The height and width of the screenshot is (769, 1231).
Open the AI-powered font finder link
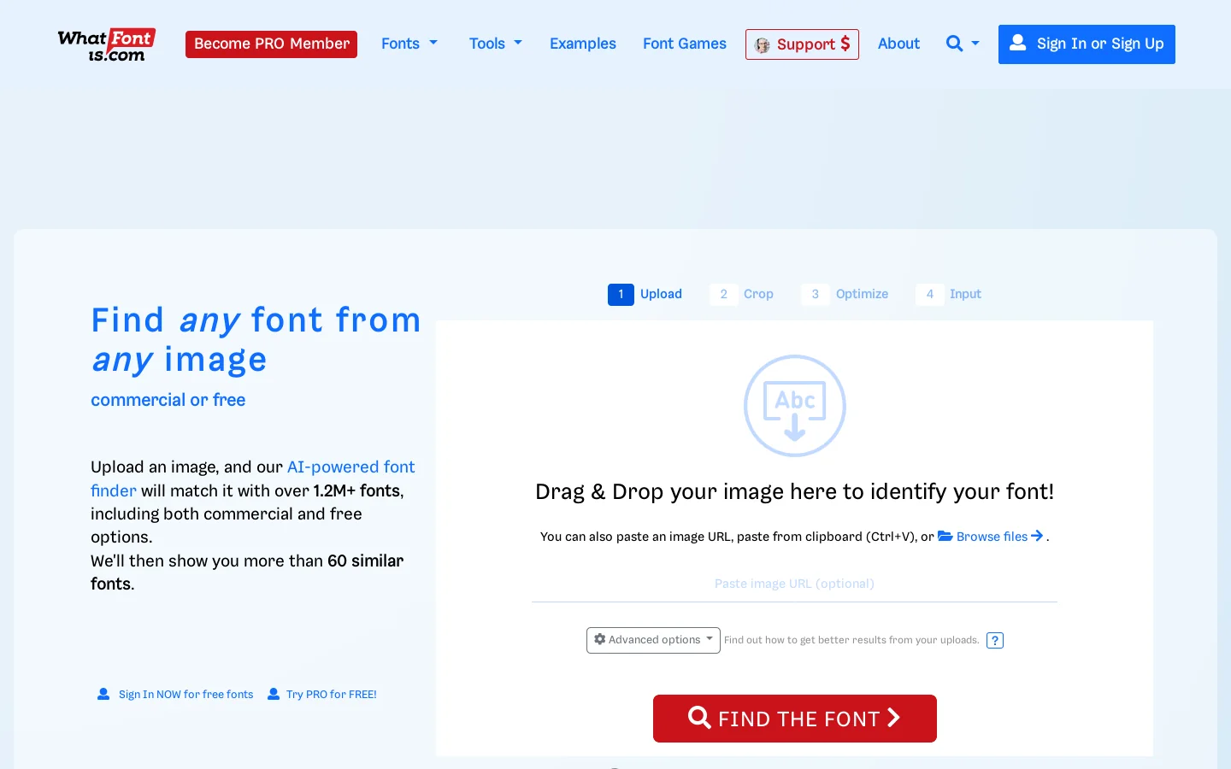(253, 478)
